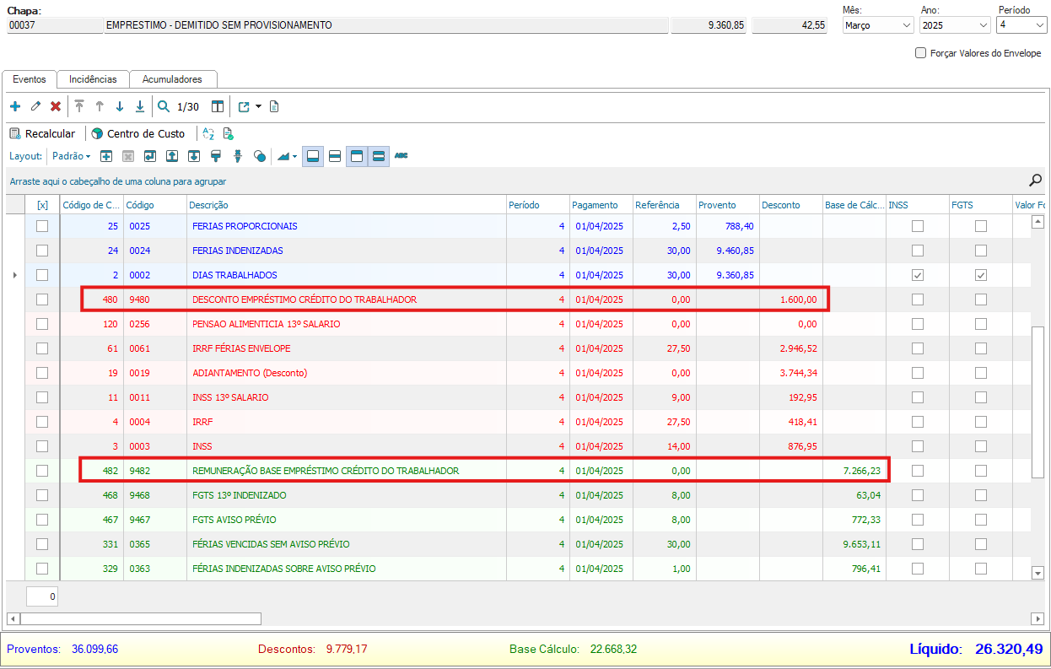1051x669 pixels.
Task: Enable Forçar Valores do Envelope checkbox
Action: [x=920, y=53]
